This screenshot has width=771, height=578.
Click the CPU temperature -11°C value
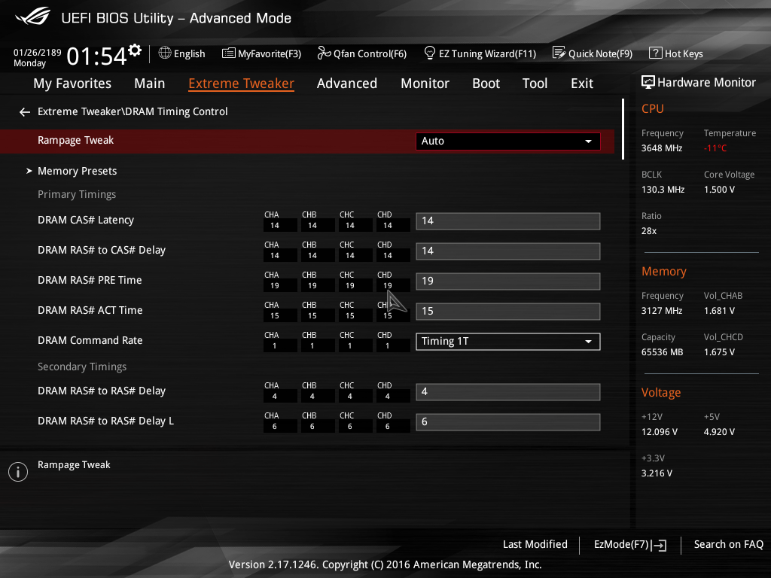715,148
